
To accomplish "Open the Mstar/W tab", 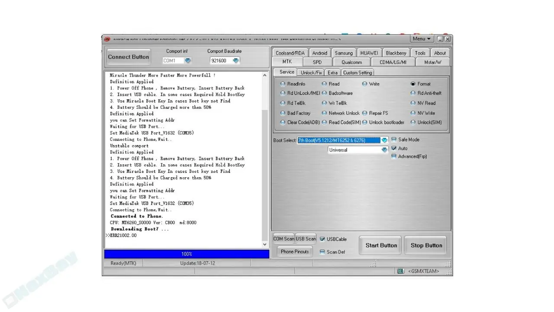I will tap(433, 62).
